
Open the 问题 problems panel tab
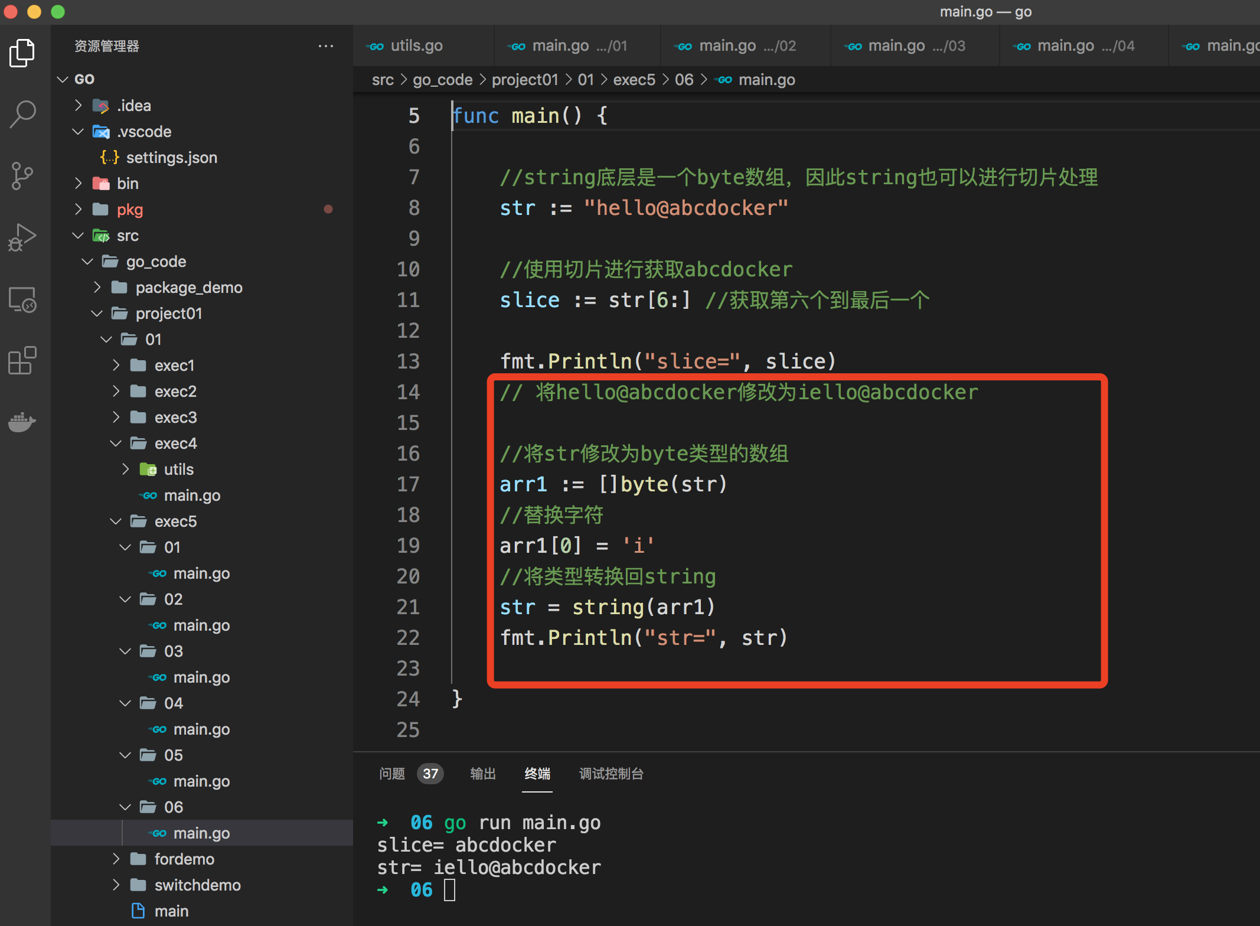(392, 774)
